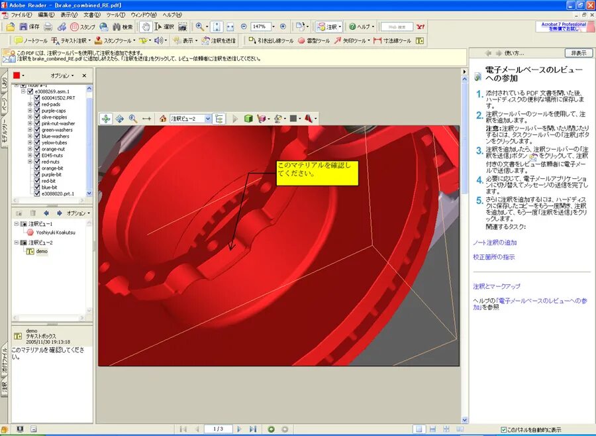
Task: Expand the yelow-tubes tree node
Action: coord(30,142)
